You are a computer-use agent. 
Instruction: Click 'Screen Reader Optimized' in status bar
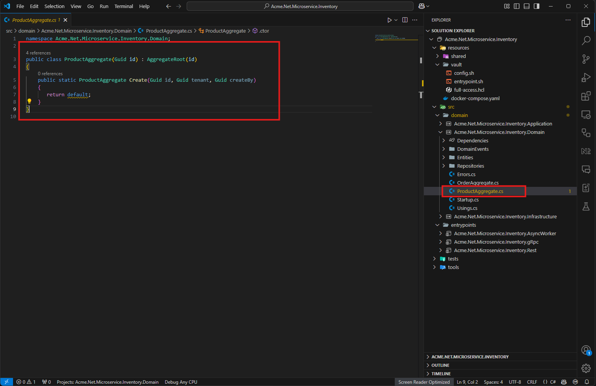(424, 382)
